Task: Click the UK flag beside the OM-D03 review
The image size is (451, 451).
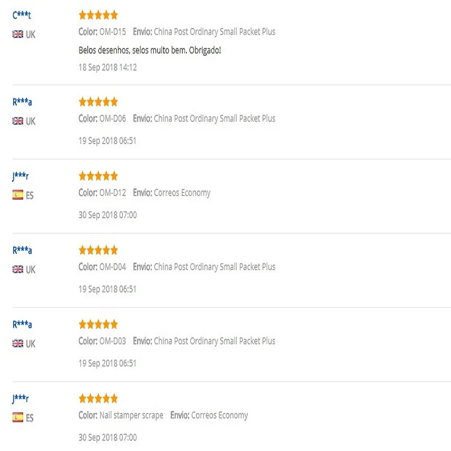Action: (18, 343)
